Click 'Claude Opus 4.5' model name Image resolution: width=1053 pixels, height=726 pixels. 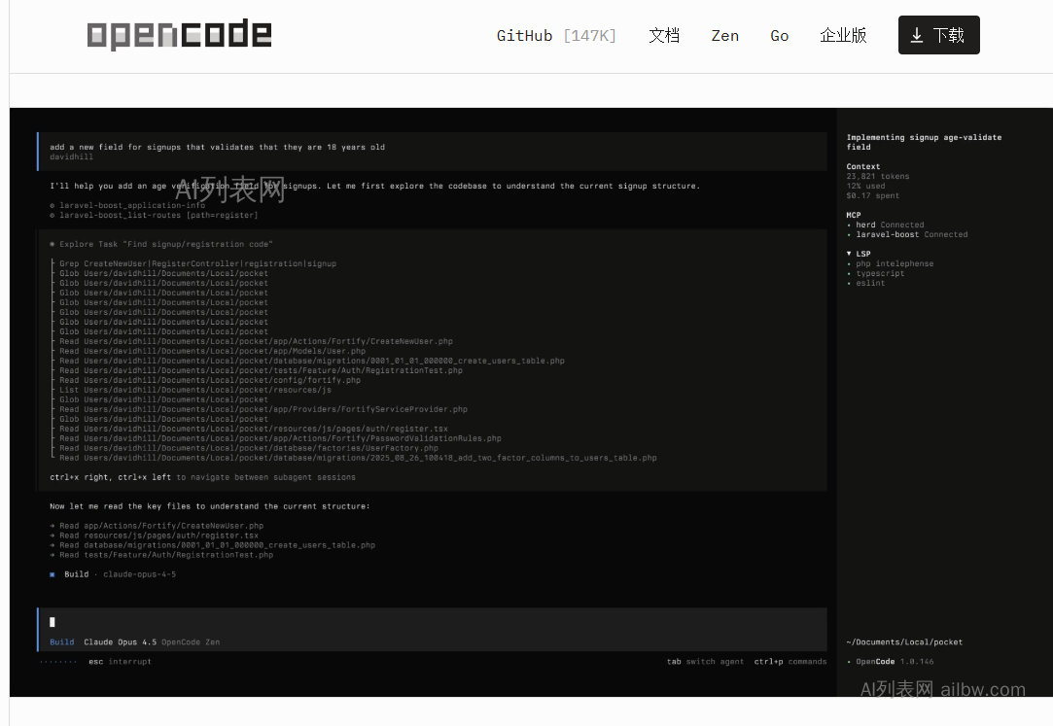[121, 642]
